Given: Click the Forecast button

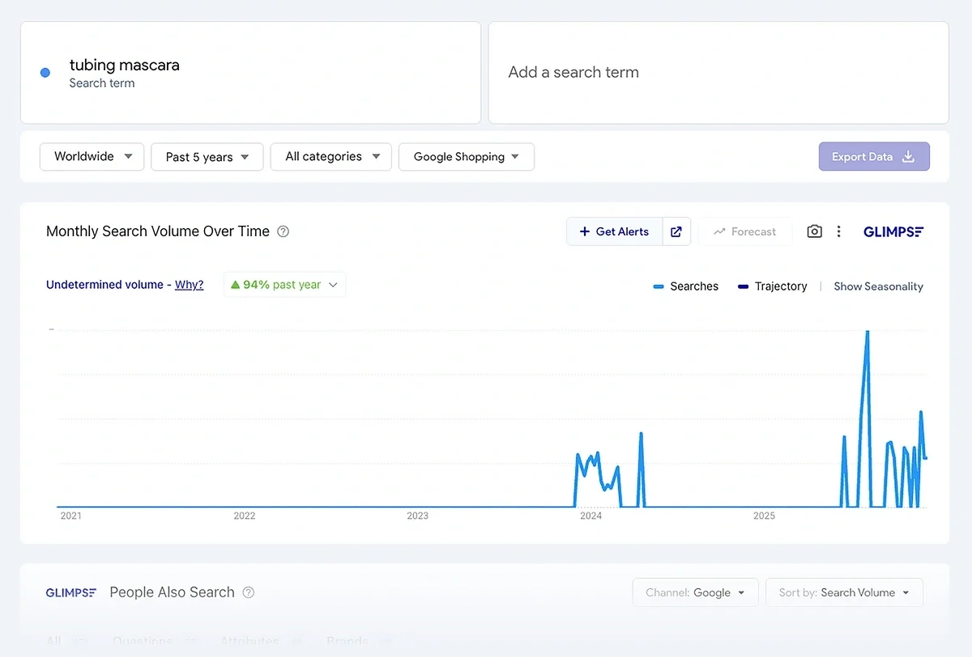Looking at the screenshot, I should tap(744, 231).
